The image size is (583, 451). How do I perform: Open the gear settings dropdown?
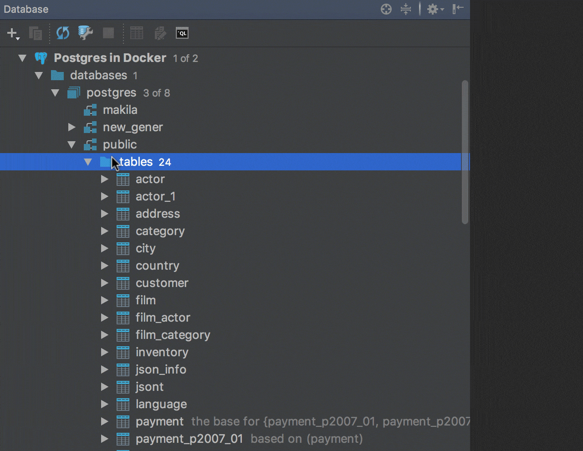pos(435,9)
